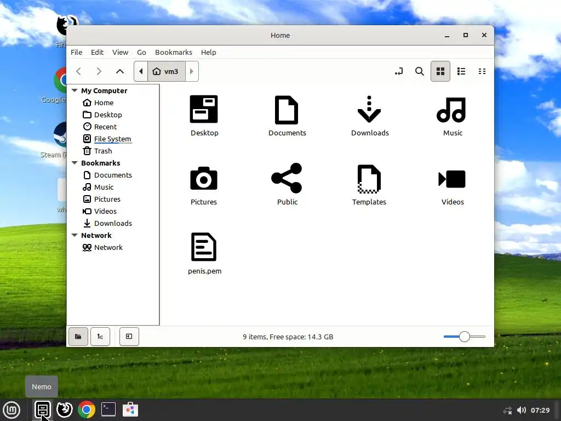Screen dimensions: 561x421
Task: Click the path bar right scroll arrow
Action: pos(191,71)
